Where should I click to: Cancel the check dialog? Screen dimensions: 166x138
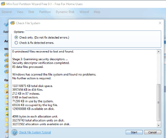152,132
